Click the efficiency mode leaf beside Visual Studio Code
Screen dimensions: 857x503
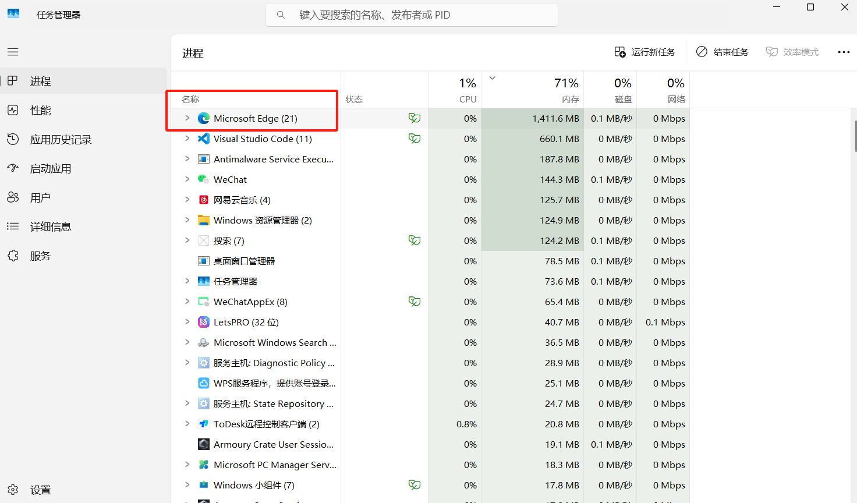415,139
